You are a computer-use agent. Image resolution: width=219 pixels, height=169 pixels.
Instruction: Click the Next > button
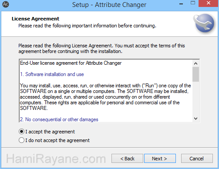tap(160, 159)
